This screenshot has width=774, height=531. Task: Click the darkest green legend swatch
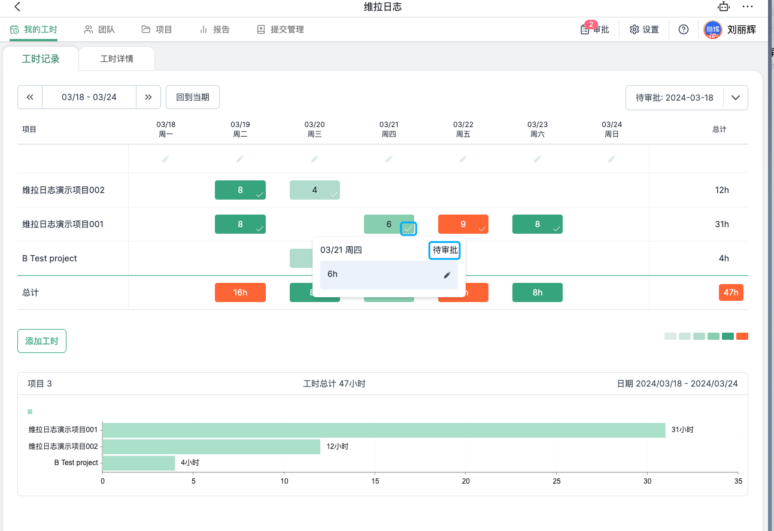[x=728, y=336]
